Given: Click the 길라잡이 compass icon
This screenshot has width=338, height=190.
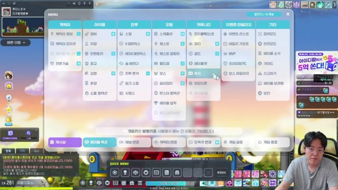Looking at the screenshot, I should click(156, 84).
